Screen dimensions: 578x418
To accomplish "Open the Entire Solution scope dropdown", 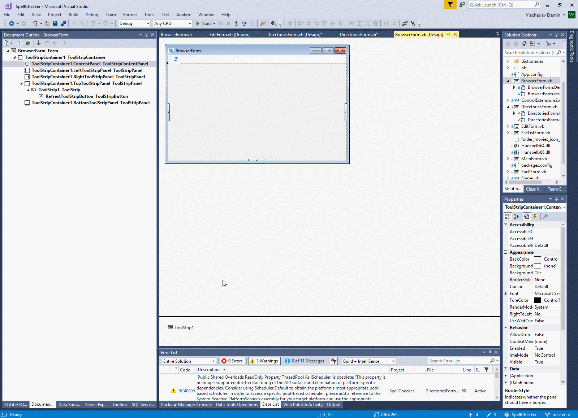I will (189, 361).
